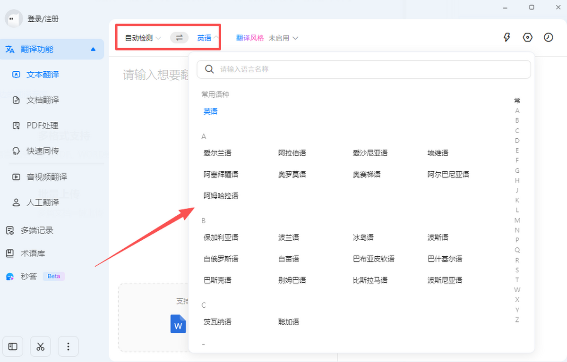The height and width of the screenshot is (362, 567).
Task: Select 白俄罗斯语 from language list
Action: click(221, 259)
